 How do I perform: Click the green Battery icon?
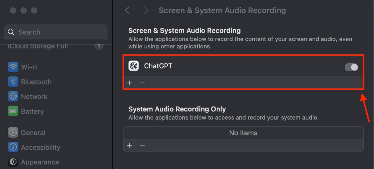click(x=13, y=111)
